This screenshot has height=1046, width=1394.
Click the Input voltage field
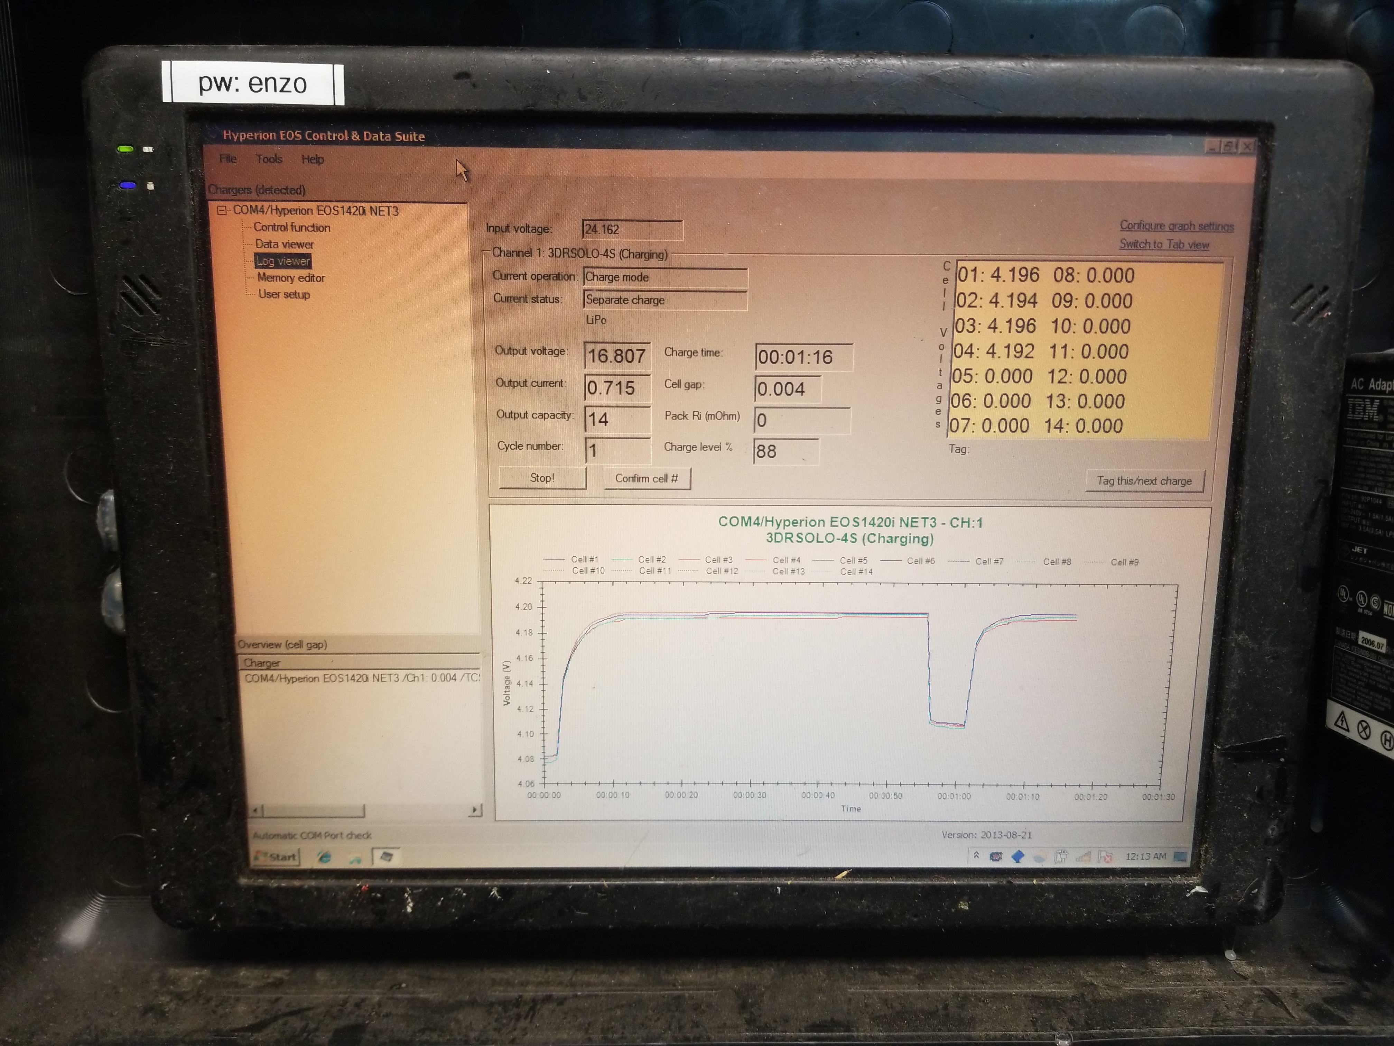[x=632, y=229]
